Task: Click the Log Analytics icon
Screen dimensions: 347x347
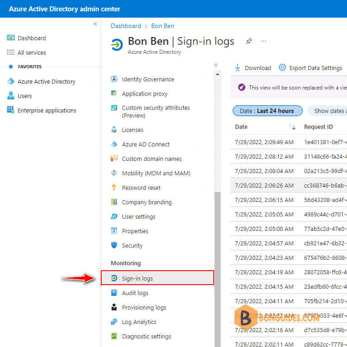Action: pos(114,322)
